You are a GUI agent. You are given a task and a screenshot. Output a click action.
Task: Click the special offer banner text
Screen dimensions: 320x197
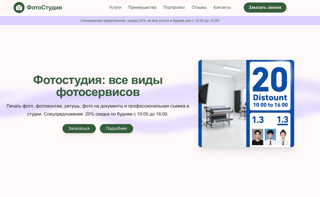point(150,21)
